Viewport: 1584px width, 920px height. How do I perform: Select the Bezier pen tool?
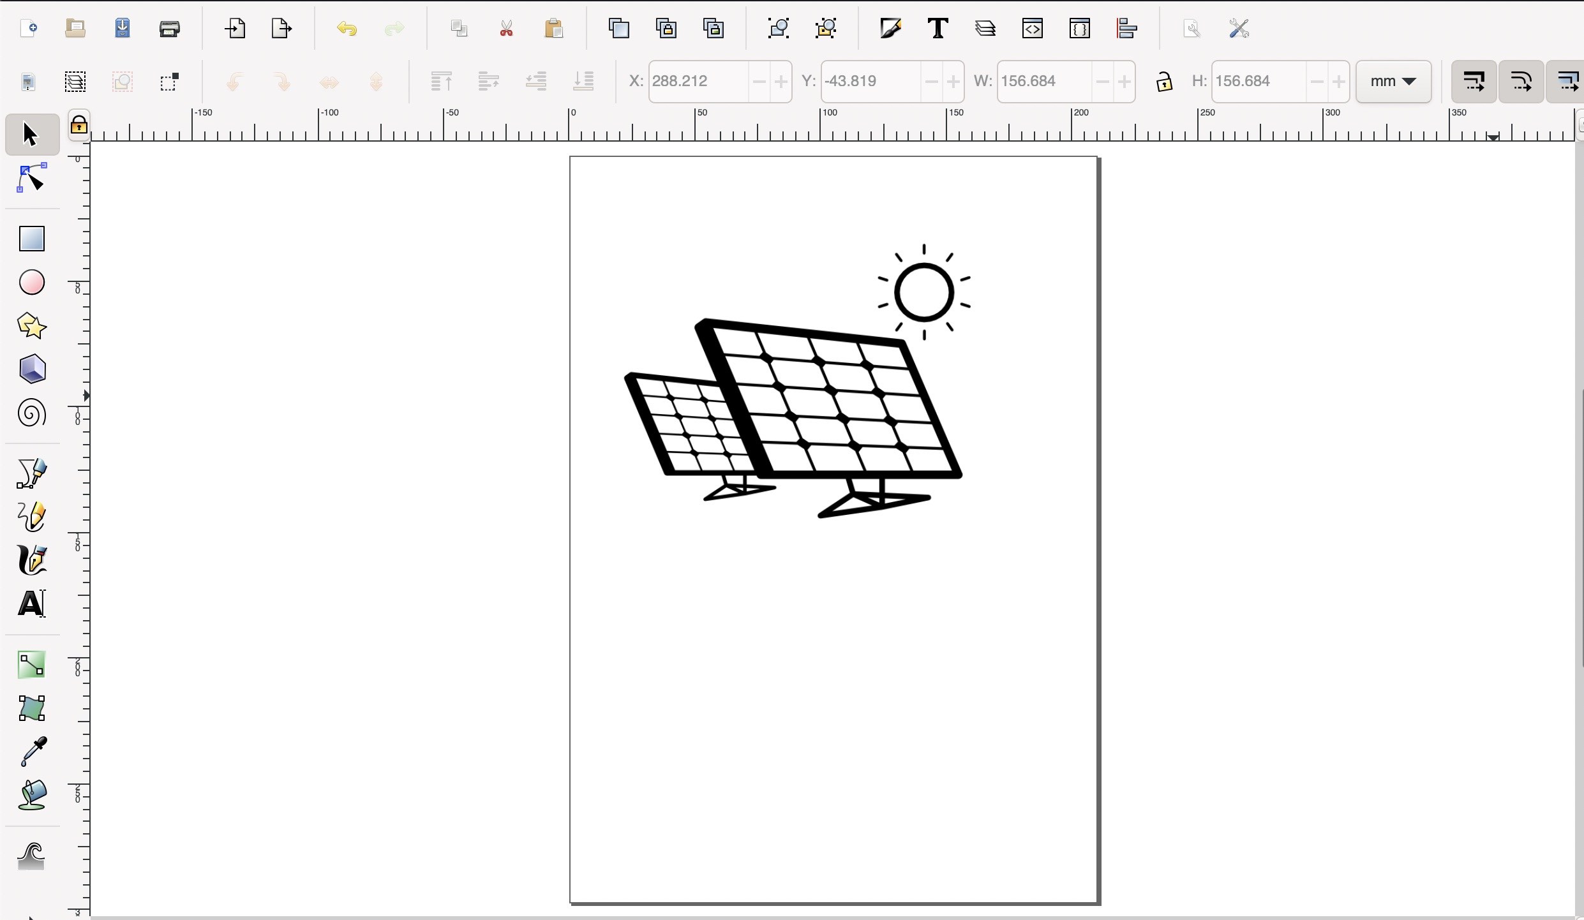coord(31,473)
